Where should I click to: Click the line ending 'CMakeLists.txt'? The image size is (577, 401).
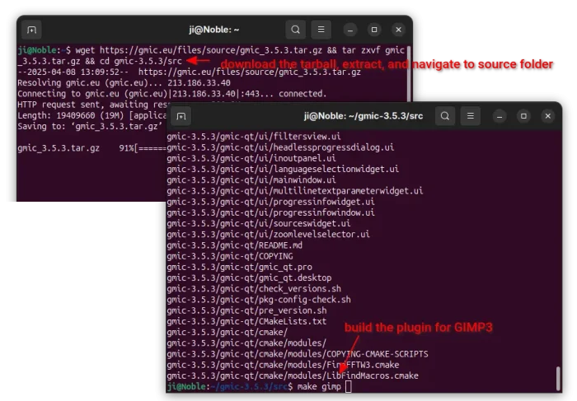tap(246, 321)
